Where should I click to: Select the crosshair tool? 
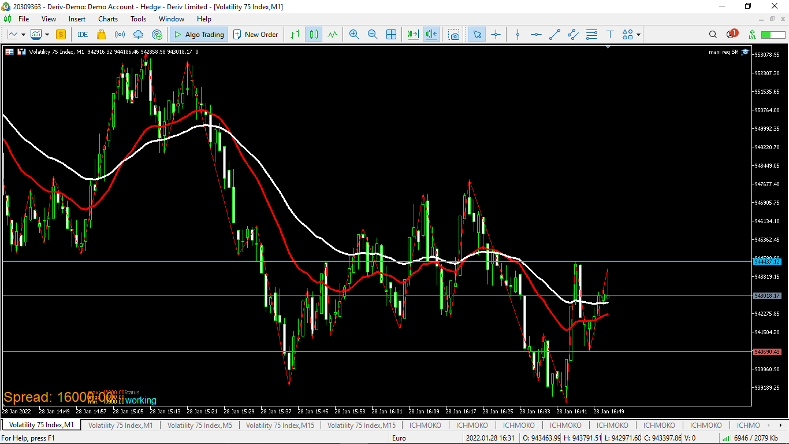[496, 35]
